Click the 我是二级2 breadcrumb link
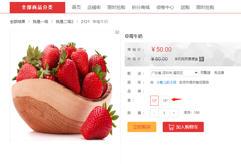The width and height of the screenshot is (241, 164). [64, 22]
